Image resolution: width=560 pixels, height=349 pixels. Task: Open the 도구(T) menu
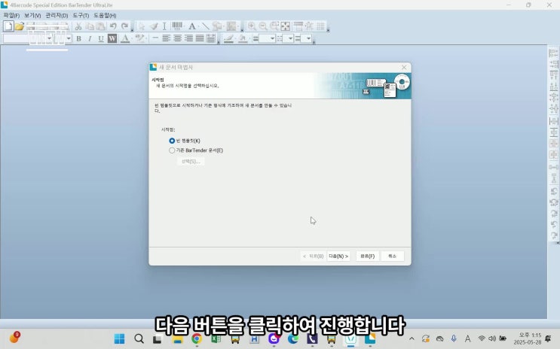tap(81, 15)
